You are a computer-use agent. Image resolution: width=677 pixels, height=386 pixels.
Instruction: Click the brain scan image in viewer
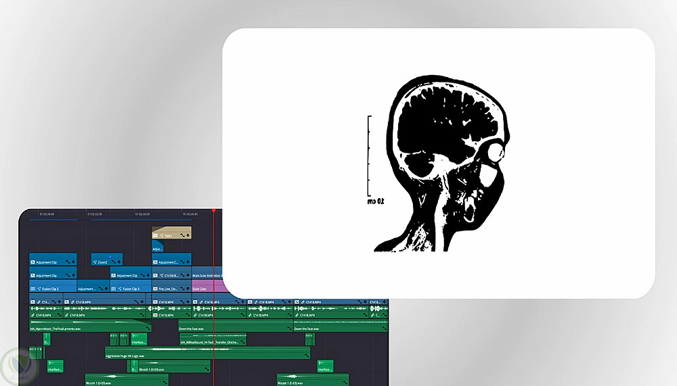(441, 163)
